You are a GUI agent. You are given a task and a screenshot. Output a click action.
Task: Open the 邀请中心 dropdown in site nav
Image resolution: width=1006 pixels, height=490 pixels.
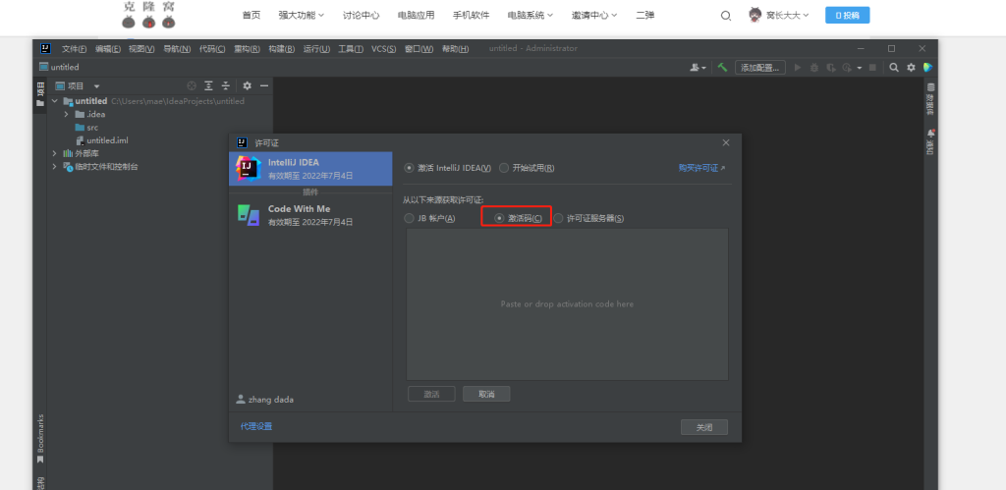594,16
